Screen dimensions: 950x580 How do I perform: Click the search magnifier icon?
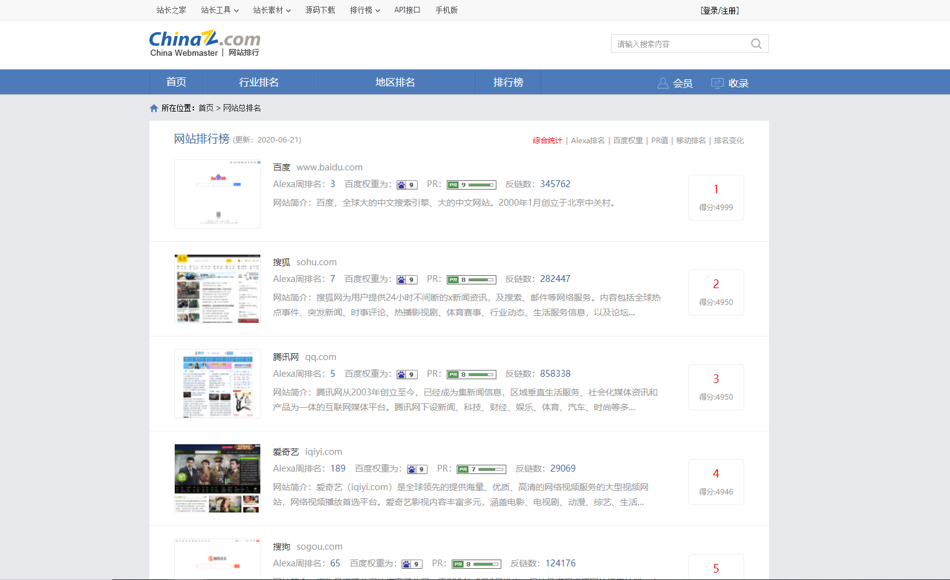[x=756, y=43]
